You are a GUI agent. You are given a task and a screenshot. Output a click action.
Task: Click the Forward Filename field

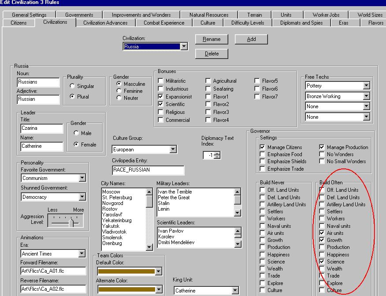pyautogui.click(x=53, y=271)
